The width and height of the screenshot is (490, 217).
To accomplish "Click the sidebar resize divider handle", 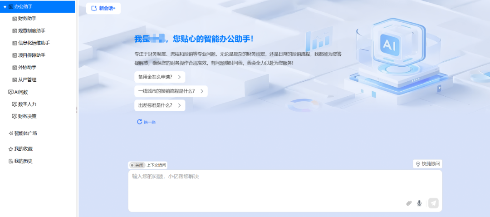I will click(77, 109).
